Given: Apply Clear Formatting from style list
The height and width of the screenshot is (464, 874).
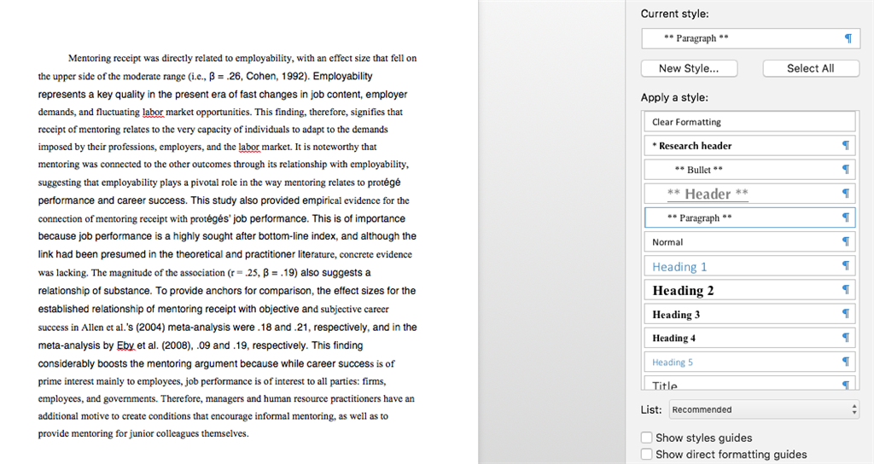Looking at the screenshot, I should click(x=749, y=121).
